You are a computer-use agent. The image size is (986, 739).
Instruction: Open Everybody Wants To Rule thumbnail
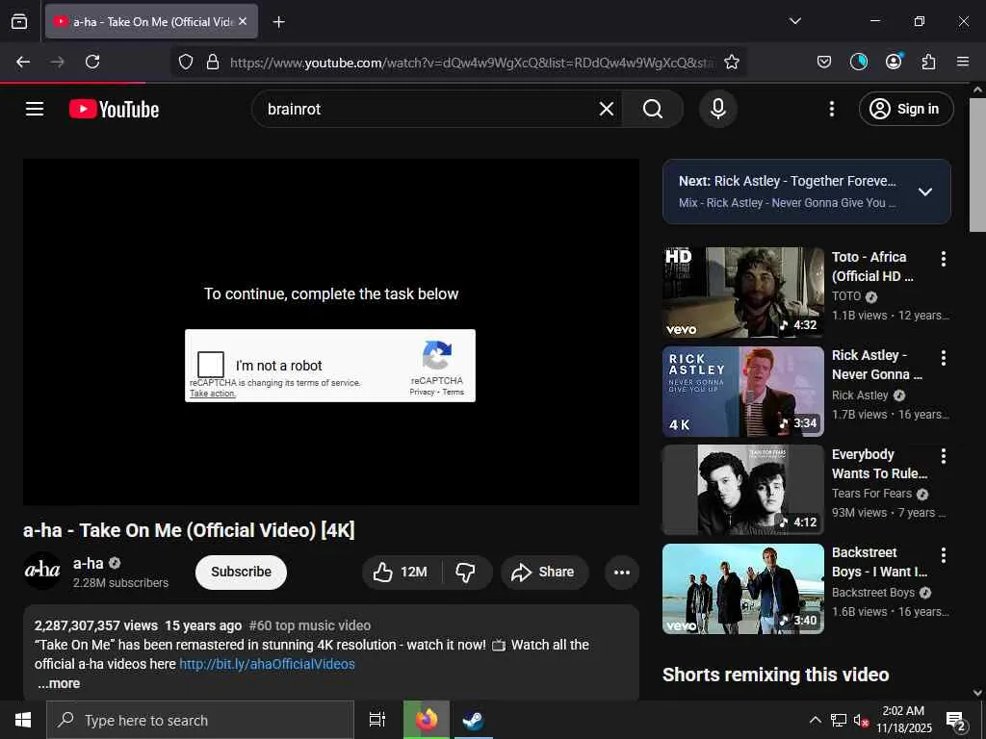point(742,490)
